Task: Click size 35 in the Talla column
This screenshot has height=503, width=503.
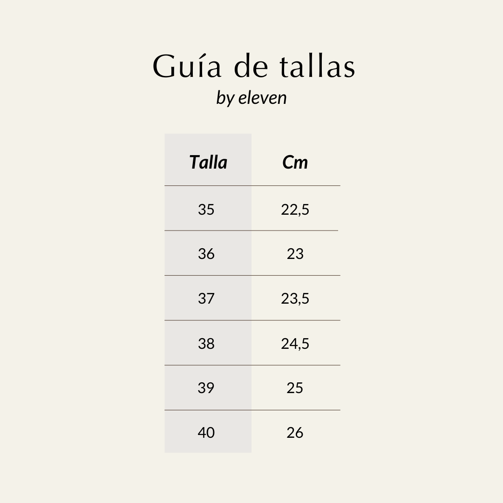Action: point(206,210)
